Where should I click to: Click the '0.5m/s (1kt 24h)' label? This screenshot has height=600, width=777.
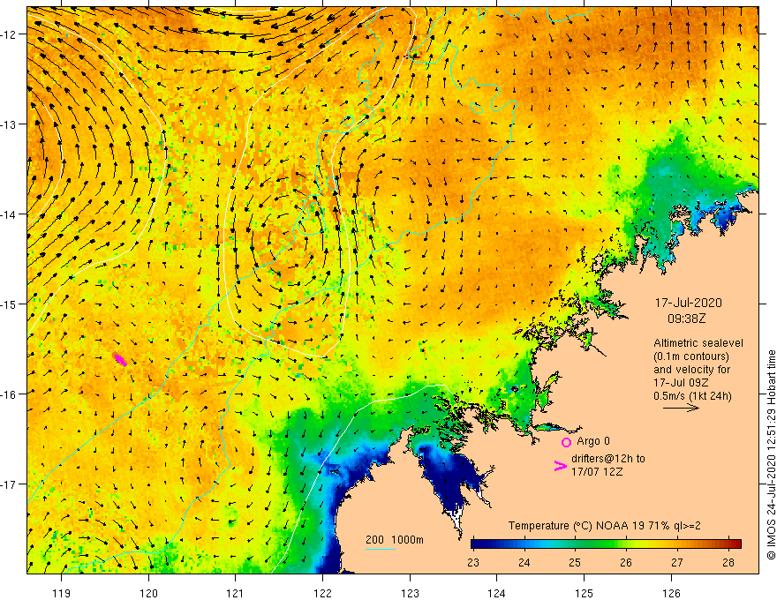[x=692, y=396]
